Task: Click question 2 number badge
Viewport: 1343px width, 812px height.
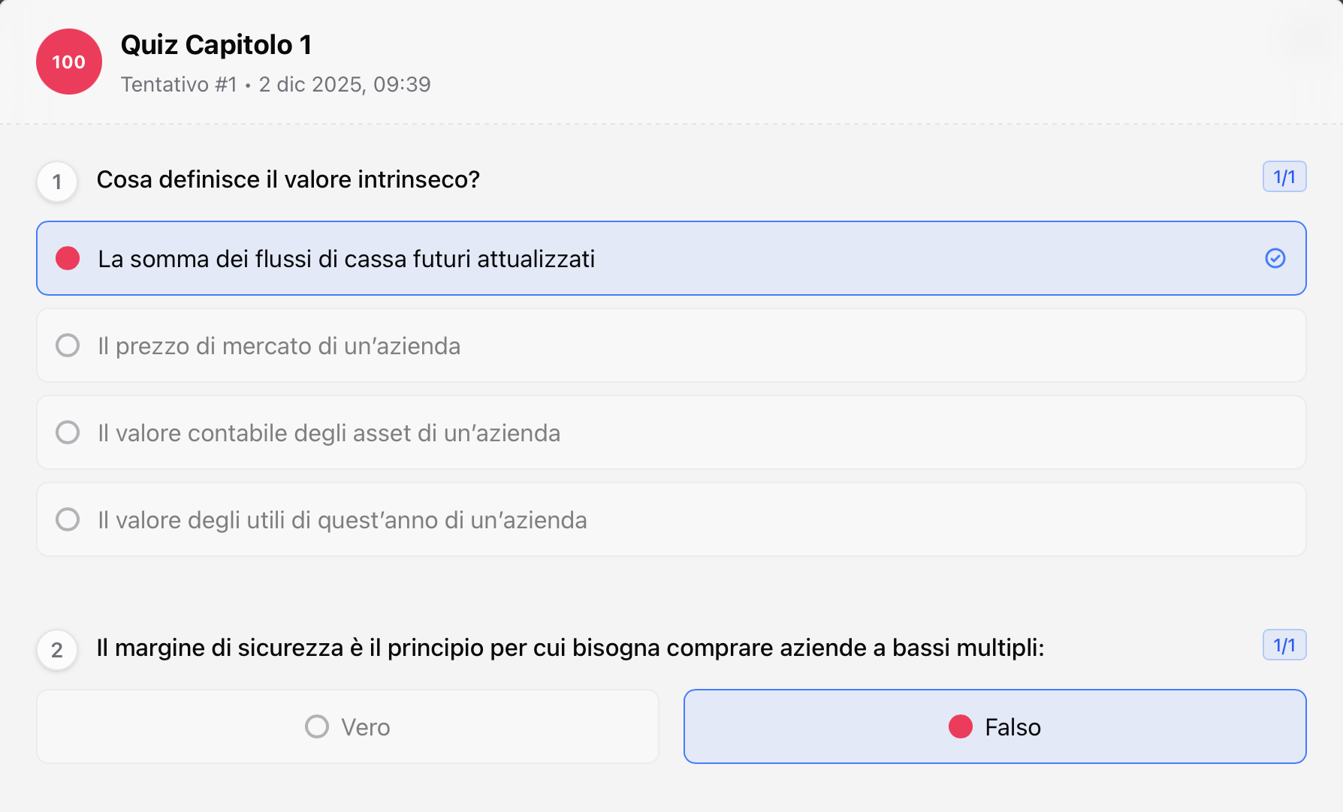Action: click(57, 650)
